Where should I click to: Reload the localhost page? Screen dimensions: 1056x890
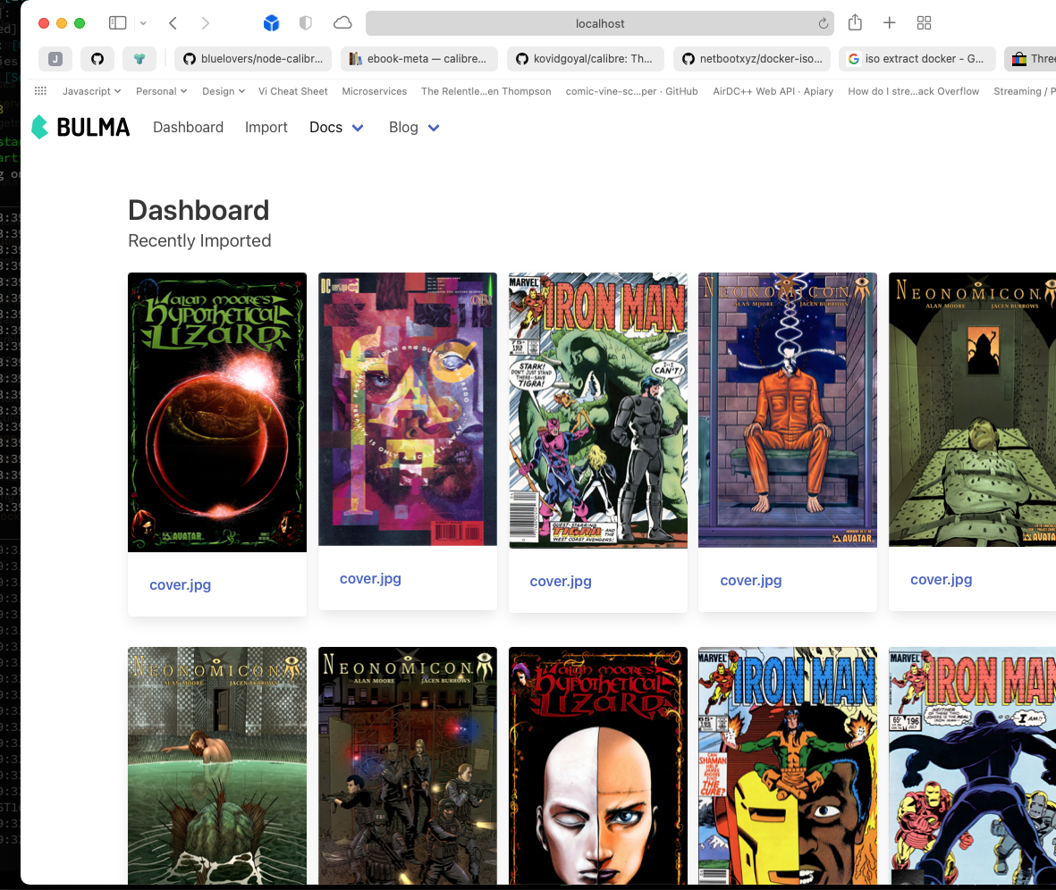(823, 24)
